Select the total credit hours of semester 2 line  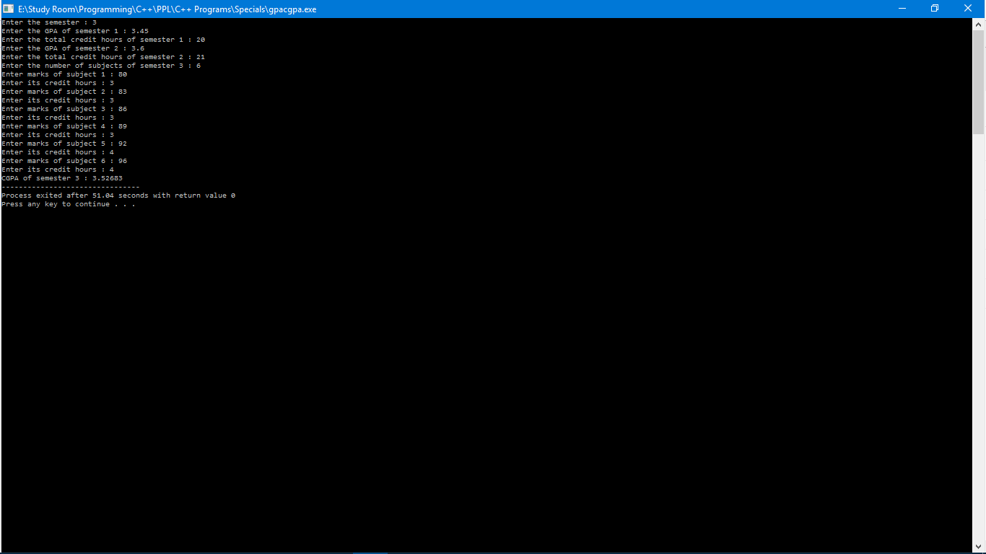103,56
